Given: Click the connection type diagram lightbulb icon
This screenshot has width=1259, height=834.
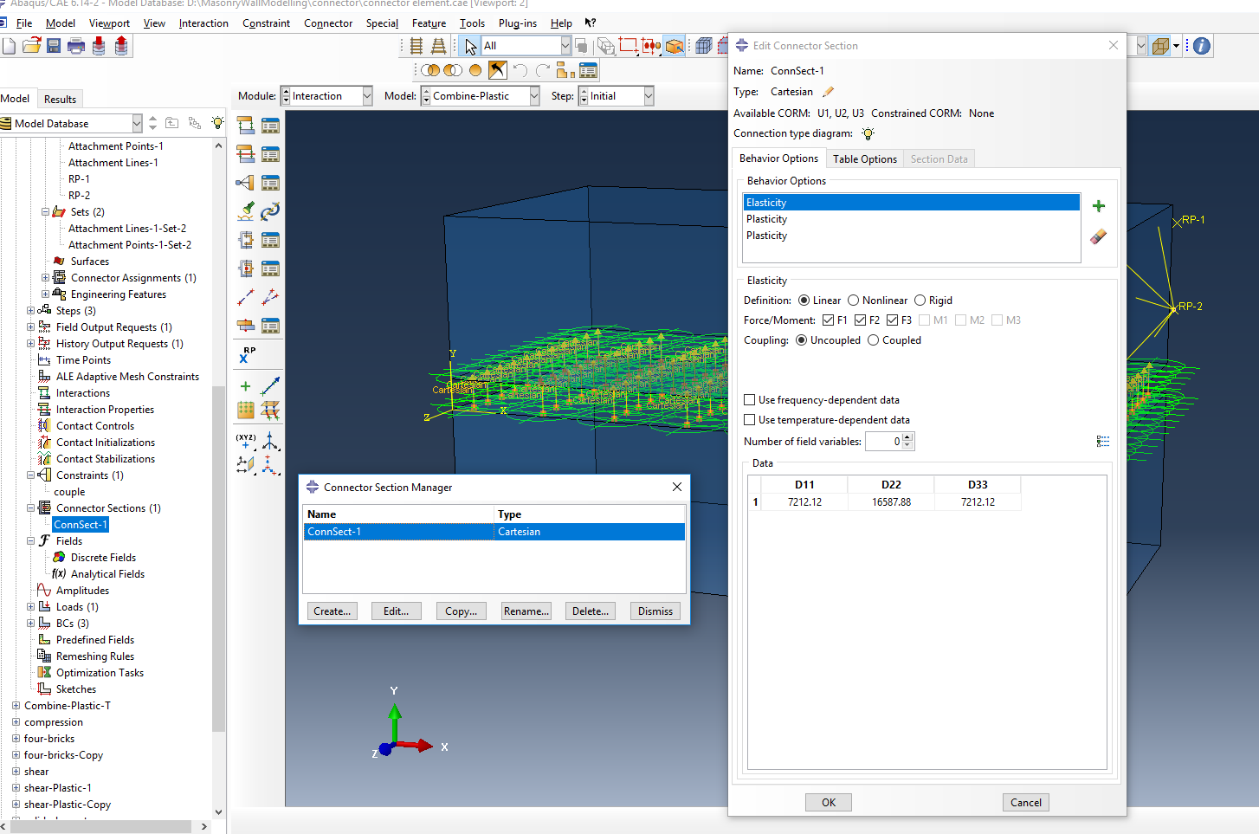Looking at the screenshot, I should click(868, 133).
